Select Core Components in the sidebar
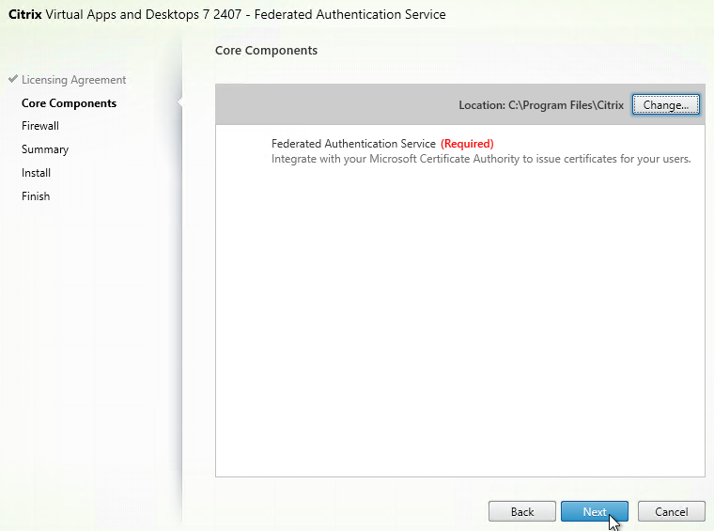The width and height of the screenshot is (714, 531). point(69,103)
